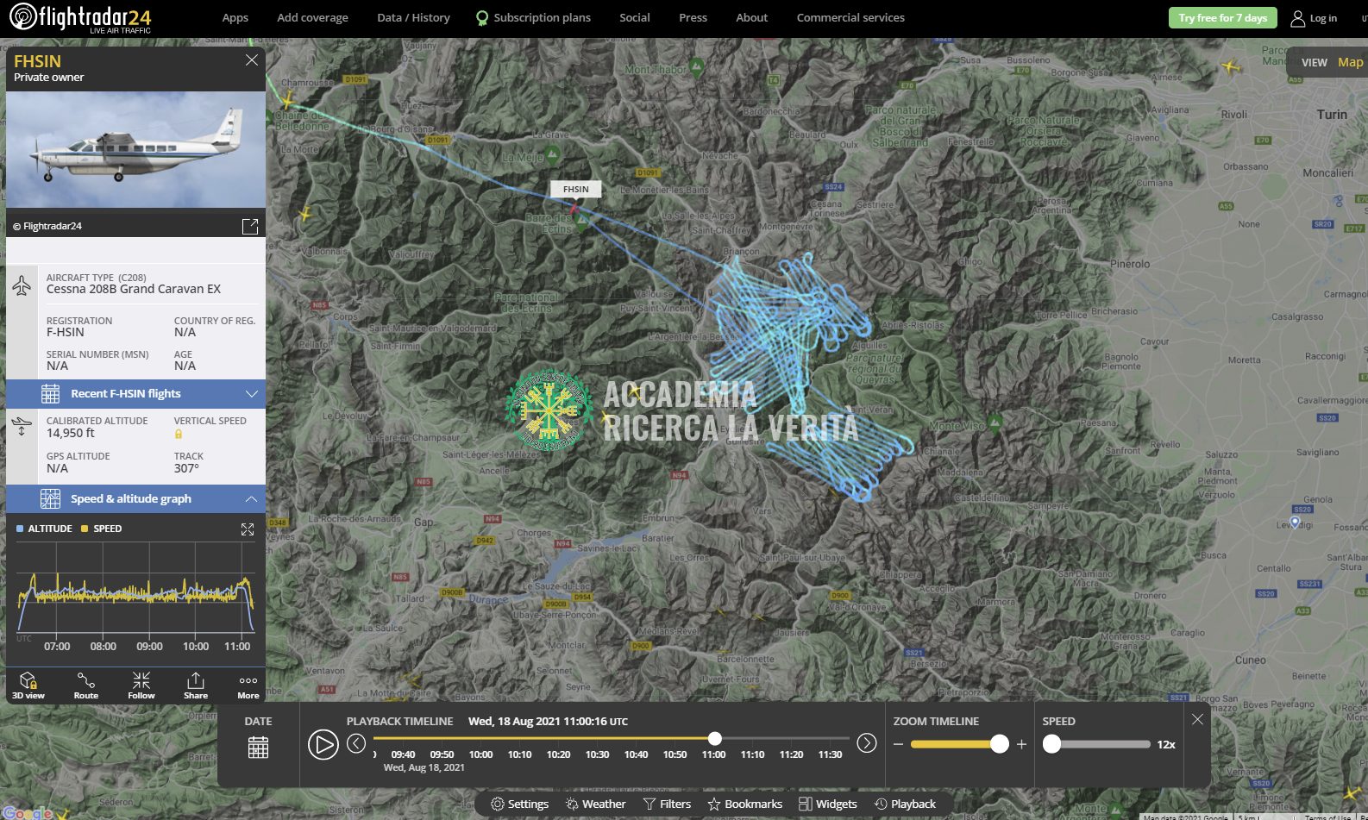The image size is (1368, 820).
Task: Open the Data / History menu
Action: (x=413, y=17)
